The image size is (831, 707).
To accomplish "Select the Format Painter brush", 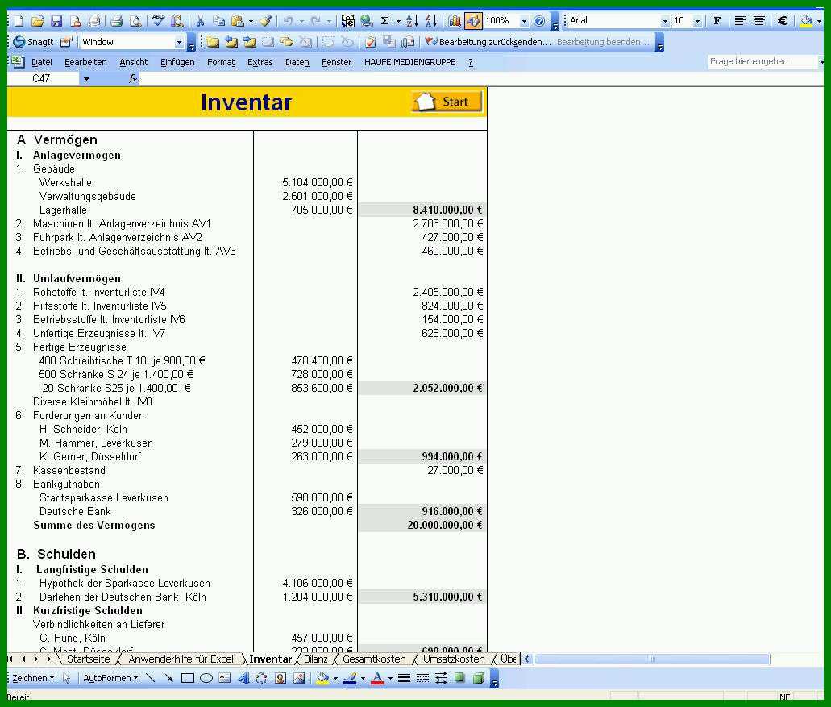I will (x=265, y=21).
